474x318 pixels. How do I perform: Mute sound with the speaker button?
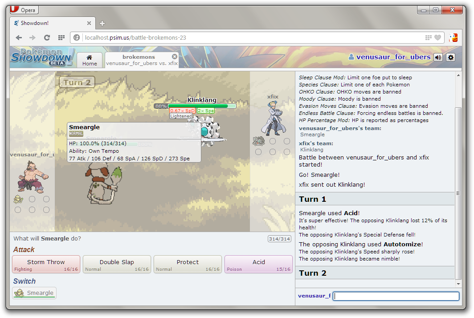[438, 57]
